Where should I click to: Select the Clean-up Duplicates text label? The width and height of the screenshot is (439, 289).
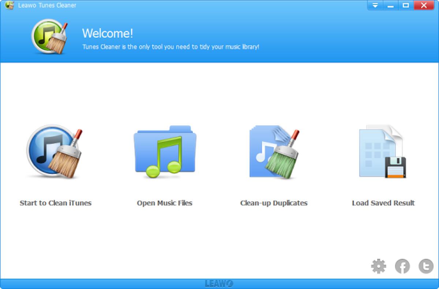[x=274, y=203]
